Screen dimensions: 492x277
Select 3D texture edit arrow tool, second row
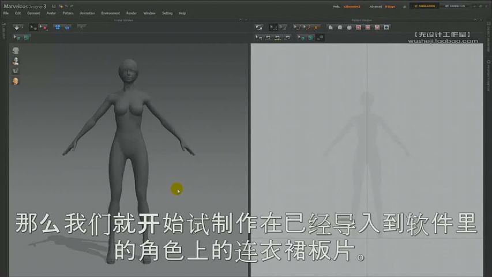pyautogui.click(x=17, y=38)
